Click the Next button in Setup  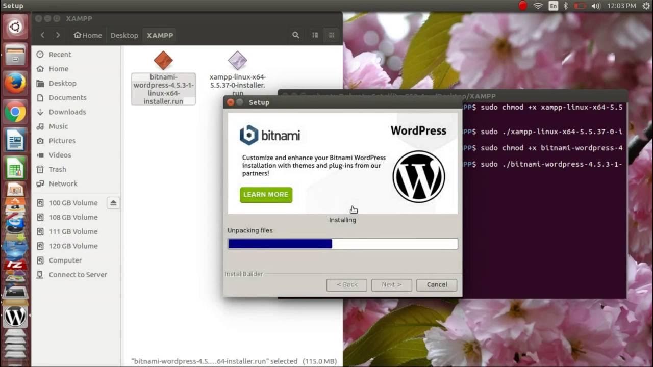391,284
